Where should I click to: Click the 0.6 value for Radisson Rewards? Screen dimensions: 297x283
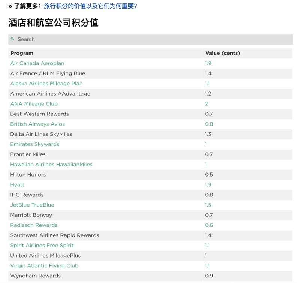[x=209, y=225]
